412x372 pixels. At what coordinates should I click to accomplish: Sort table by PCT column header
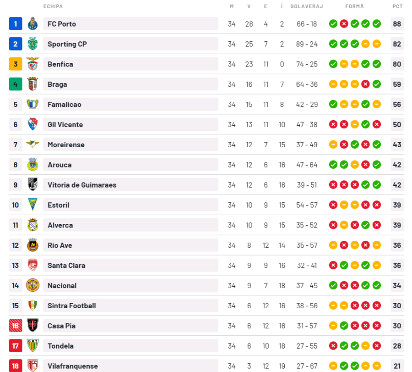[x=397, y=6]
